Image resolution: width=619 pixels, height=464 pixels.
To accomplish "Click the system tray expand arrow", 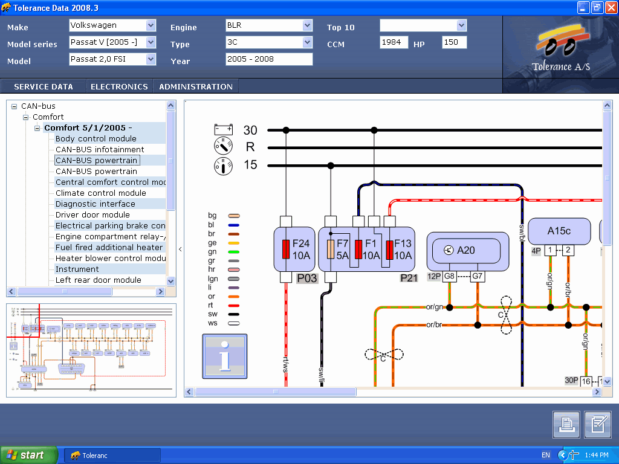I will (563, 455).
